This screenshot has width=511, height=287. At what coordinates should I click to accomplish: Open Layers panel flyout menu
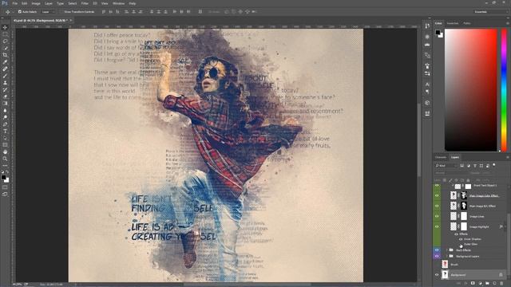pos(508,158)
